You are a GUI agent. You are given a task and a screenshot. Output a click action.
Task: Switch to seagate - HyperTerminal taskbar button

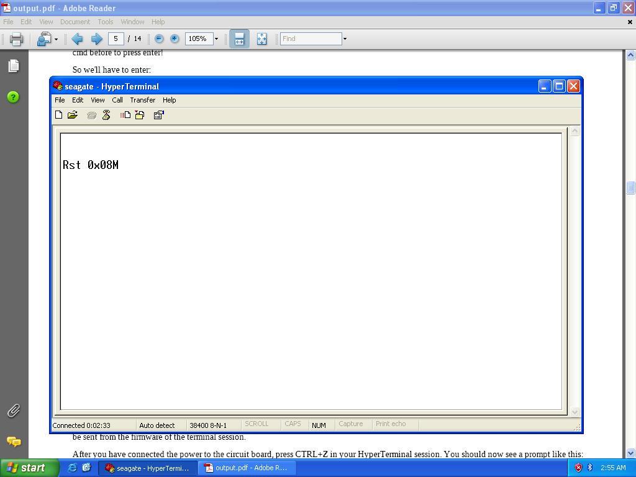pyautogui.click(x=148, y=468)
